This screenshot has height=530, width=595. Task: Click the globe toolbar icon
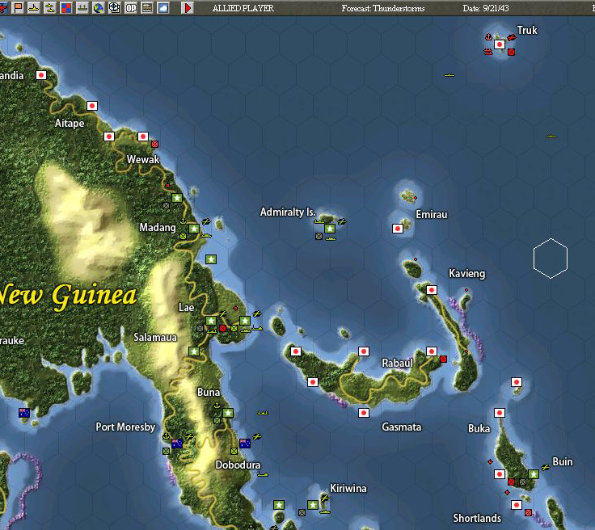pyautogui.click(x=99, y=7)
